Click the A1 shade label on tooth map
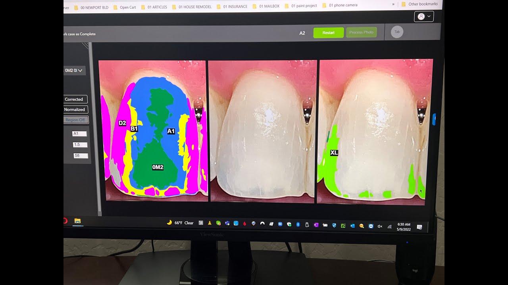The image size is (508, 285). point(171,131)
